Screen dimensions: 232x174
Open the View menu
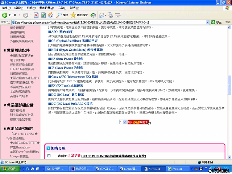(x=31, y=8)
